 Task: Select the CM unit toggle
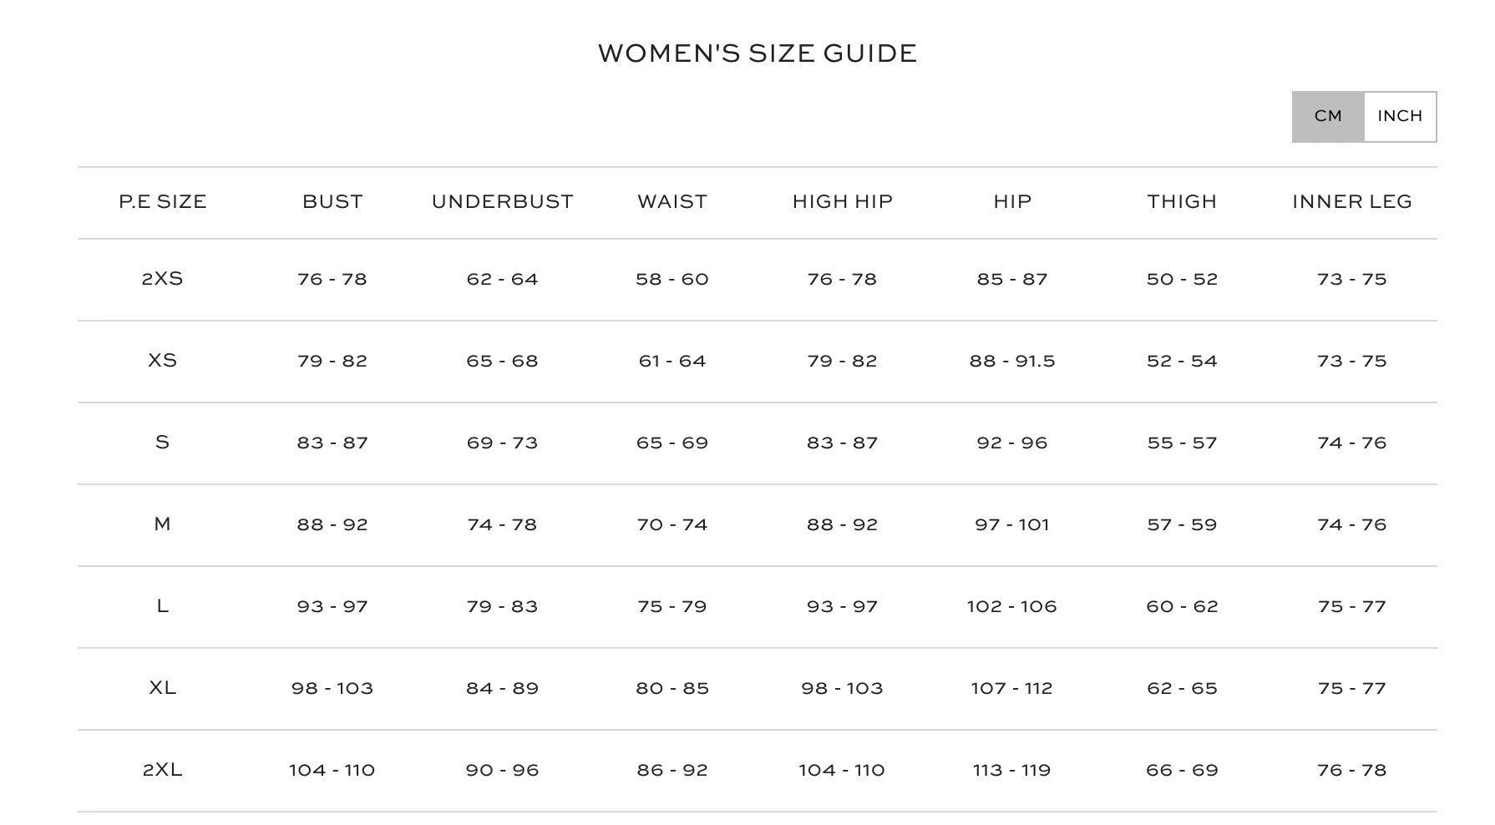pyautogui.click(x=1328, y=116)
